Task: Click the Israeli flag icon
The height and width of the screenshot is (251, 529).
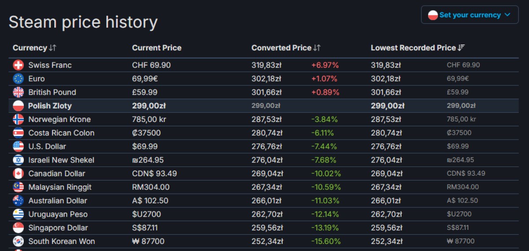Action: pos(19,160)
